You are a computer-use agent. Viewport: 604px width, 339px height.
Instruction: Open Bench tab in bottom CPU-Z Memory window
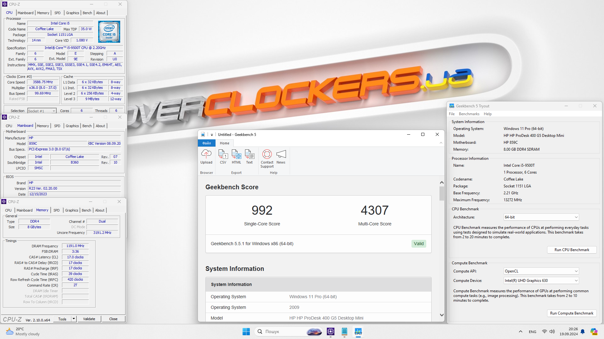pos(87,210)
